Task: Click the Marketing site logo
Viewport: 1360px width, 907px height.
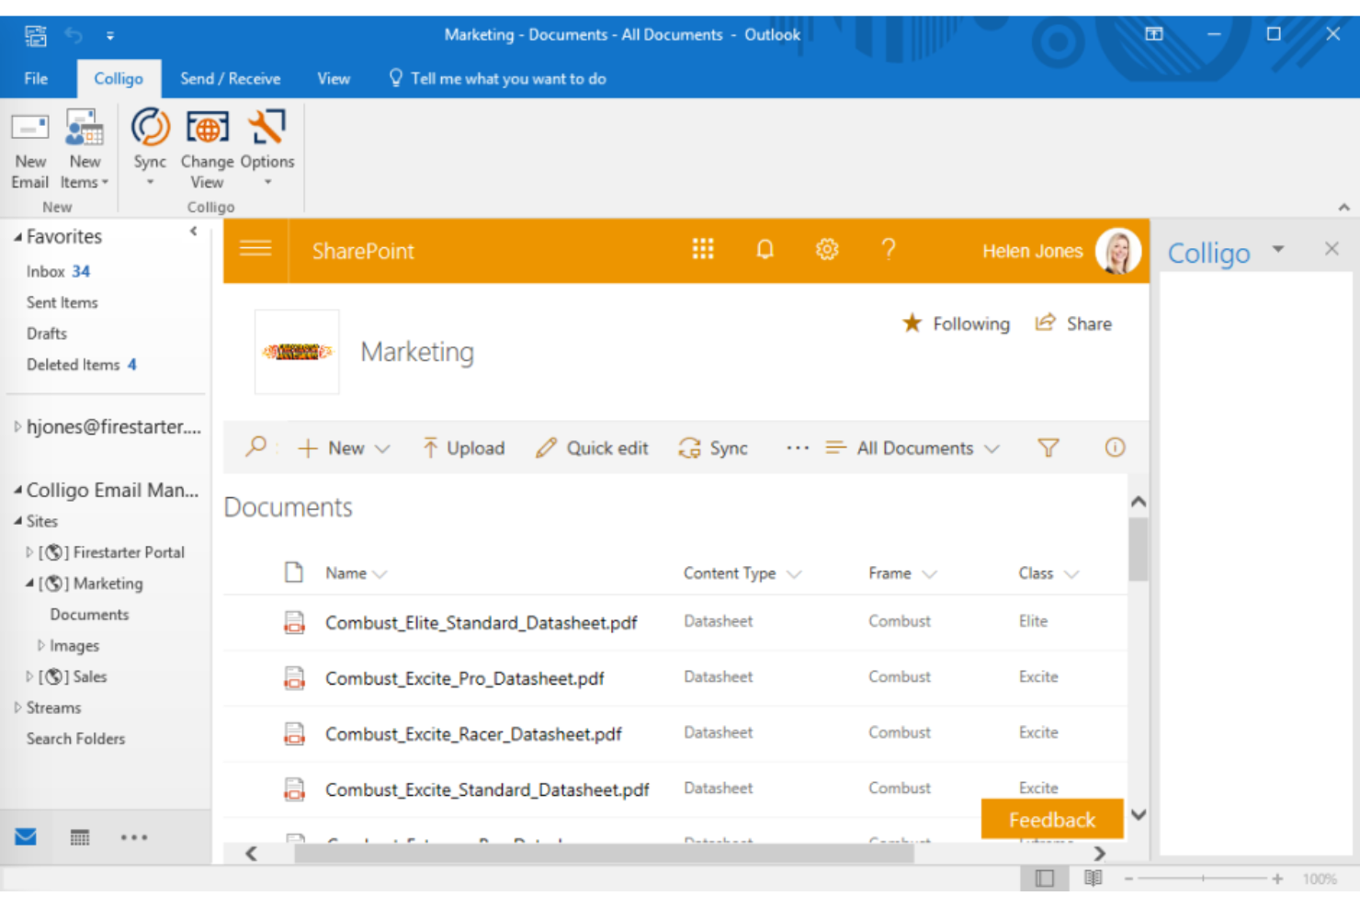Action: (297, 352)
